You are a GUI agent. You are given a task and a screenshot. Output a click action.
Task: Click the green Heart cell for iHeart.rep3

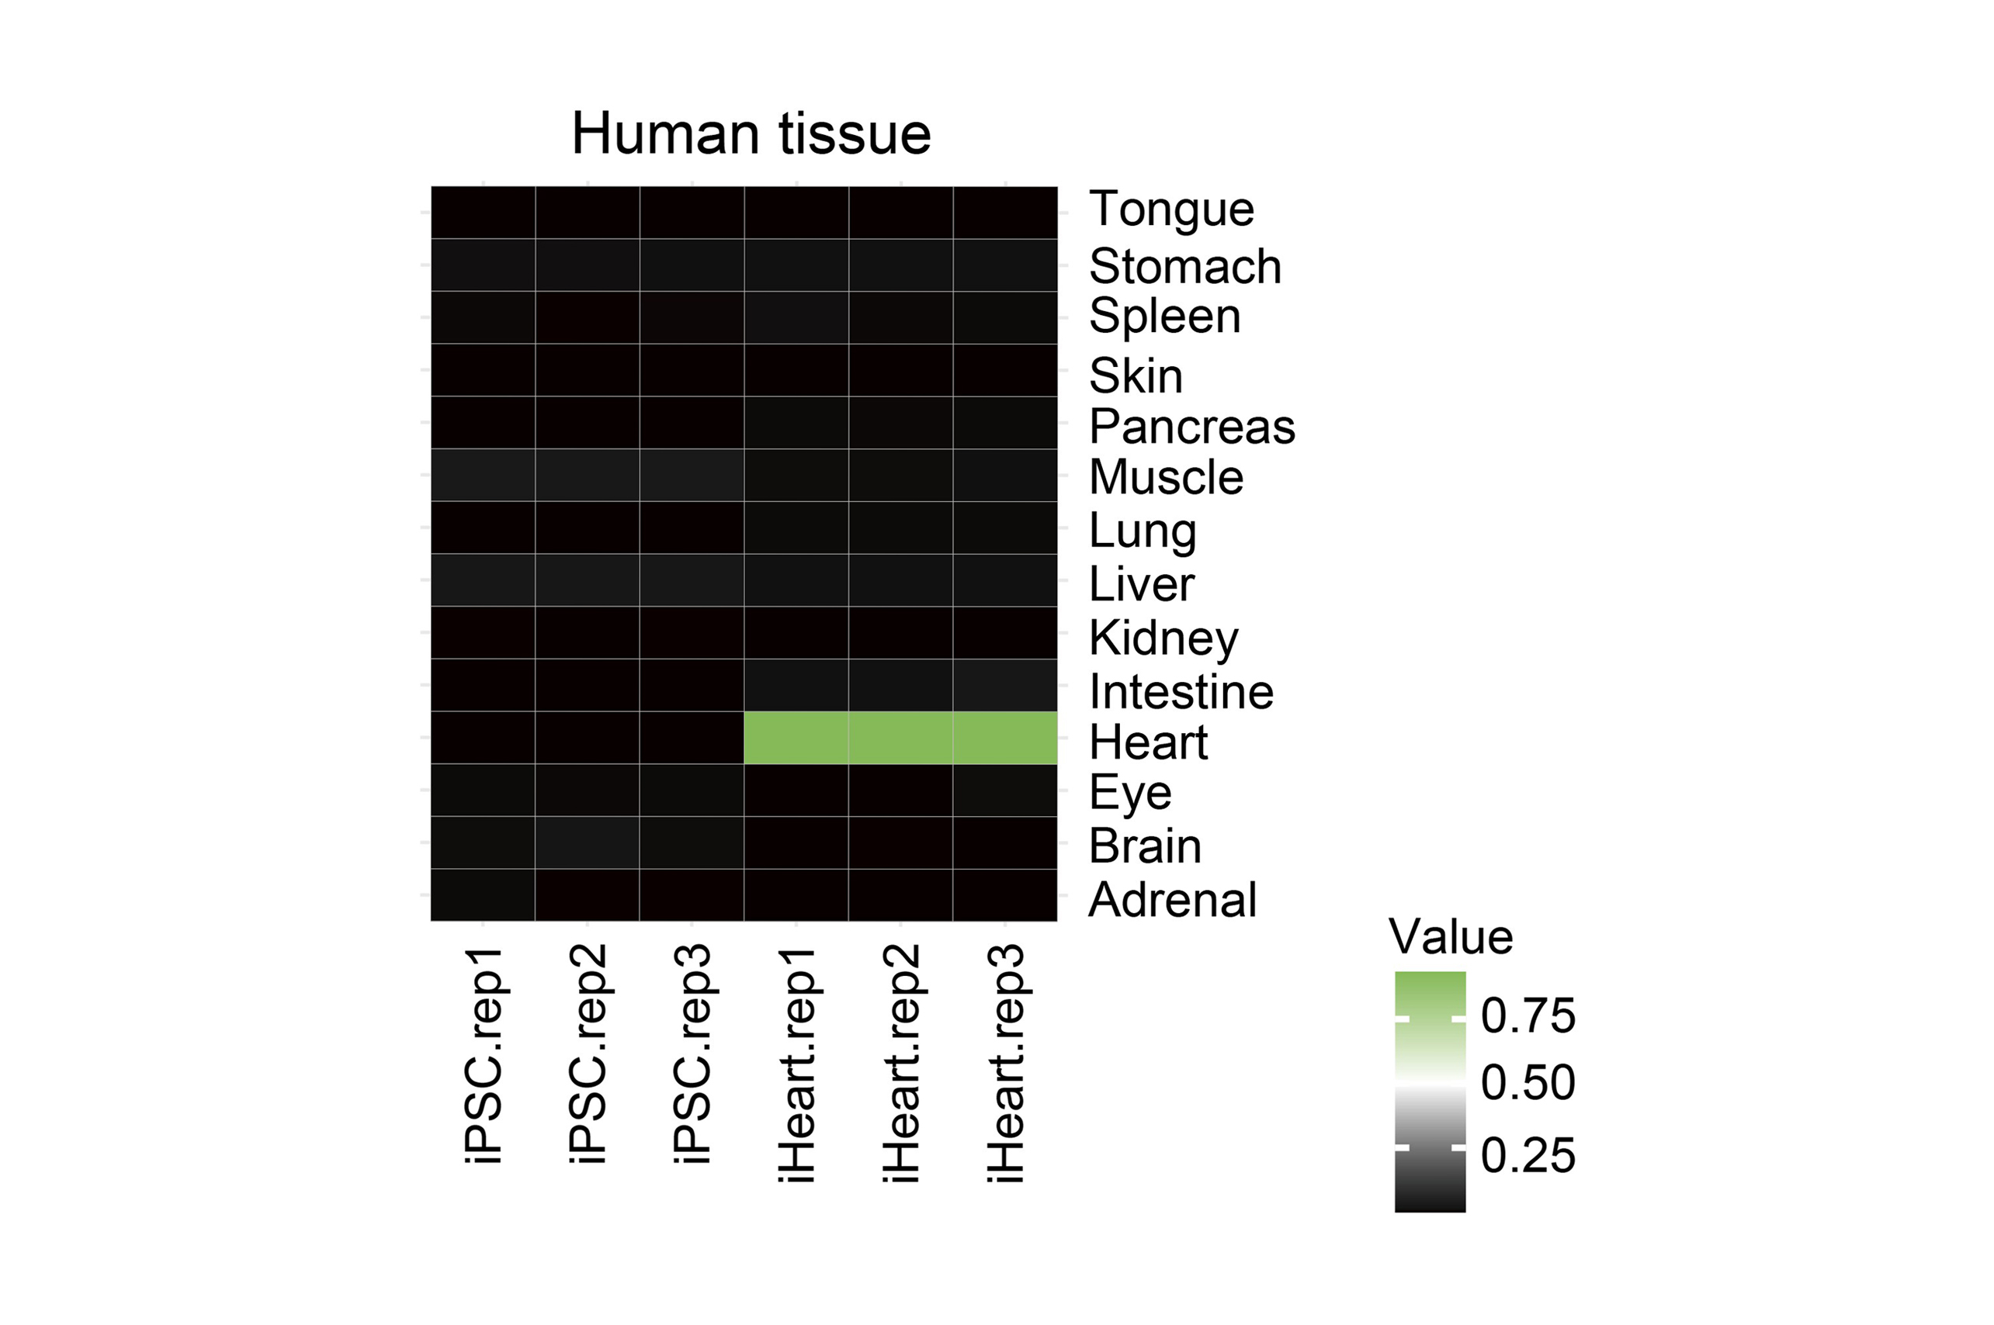(1005, 738)
